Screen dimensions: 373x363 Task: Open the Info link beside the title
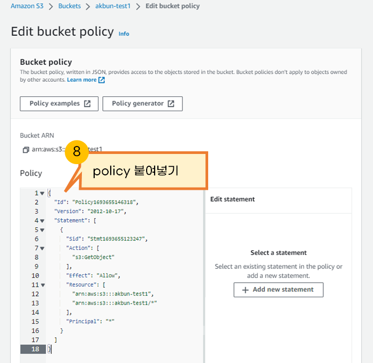[124, 34]
